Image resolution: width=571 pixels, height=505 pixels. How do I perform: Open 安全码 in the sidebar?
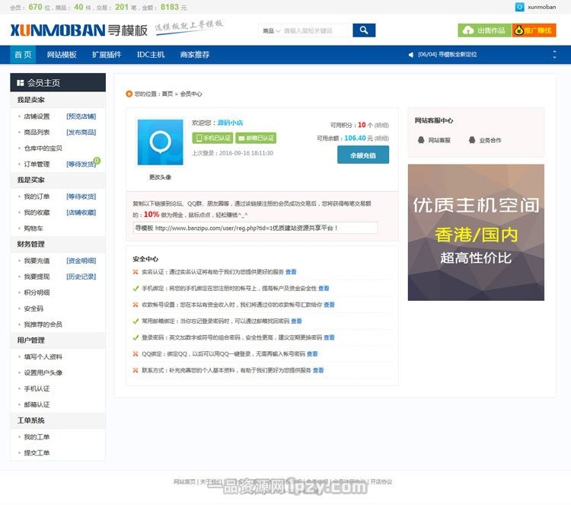(x=33, y=308)
